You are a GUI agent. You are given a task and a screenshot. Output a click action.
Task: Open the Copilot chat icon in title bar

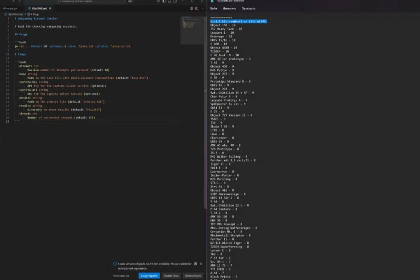tap(129, 1)
